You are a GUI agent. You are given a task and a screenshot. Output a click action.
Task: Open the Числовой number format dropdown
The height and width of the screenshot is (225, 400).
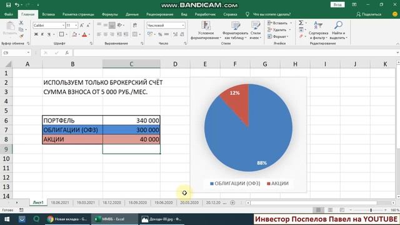tap(183, 25)
